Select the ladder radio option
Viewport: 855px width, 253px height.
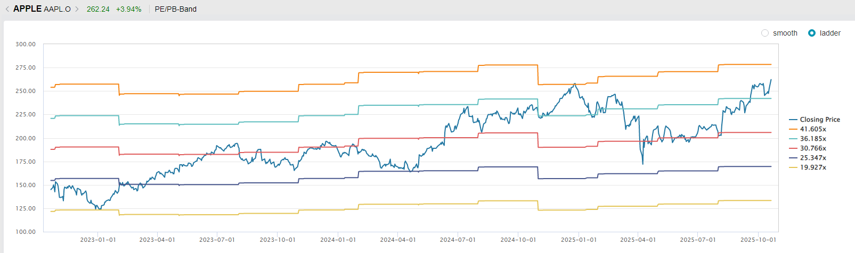[812, 33]
